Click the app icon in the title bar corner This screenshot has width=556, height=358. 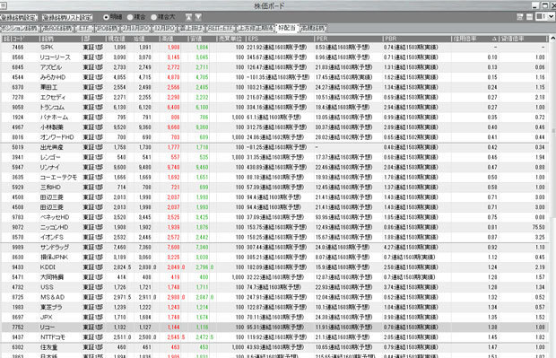pyautogui.click(x=4, y=5)
